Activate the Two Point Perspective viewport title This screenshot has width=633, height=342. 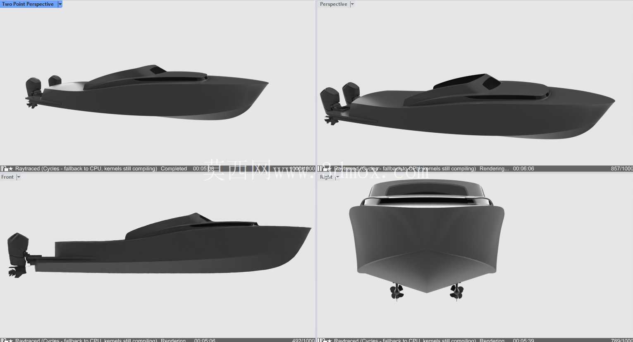pyautogui.click(x=28, y=4)
